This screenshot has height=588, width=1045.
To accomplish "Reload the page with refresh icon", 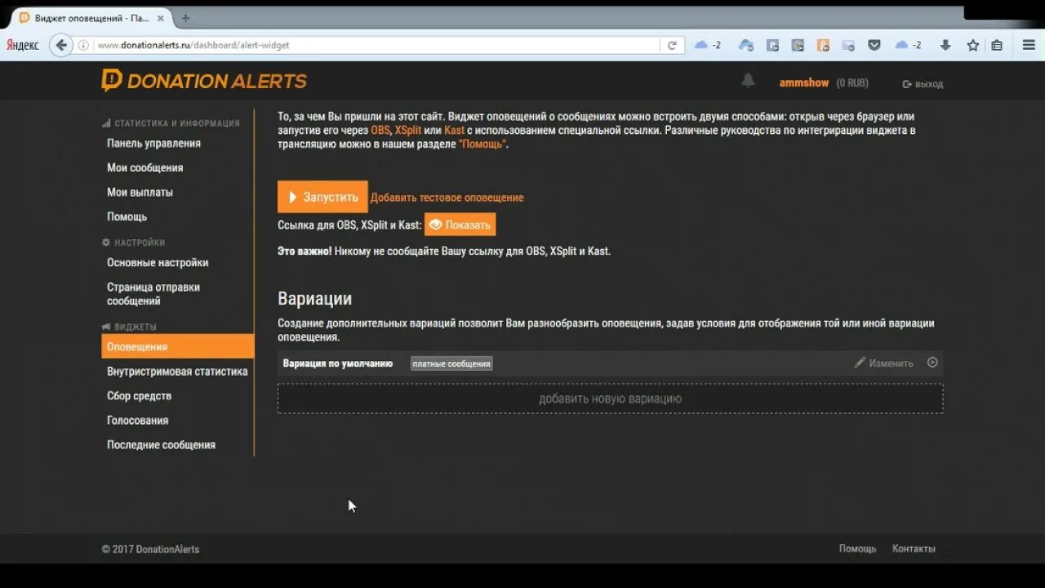I will tap(672, 46).
